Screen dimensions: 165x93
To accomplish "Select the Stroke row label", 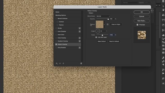I will [60, 28].
